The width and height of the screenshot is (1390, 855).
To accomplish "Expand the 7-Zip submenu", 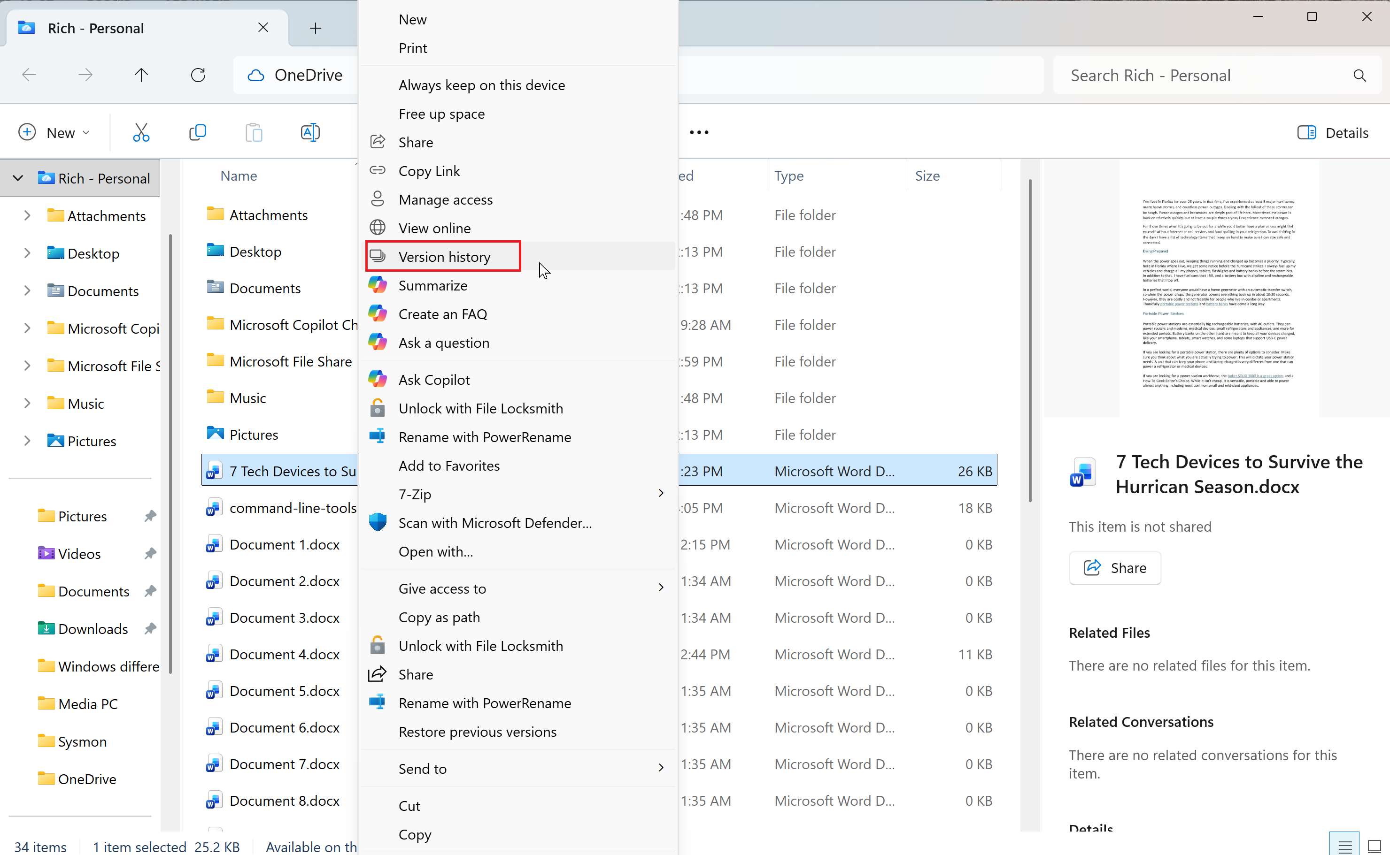I will coord(518,494).
